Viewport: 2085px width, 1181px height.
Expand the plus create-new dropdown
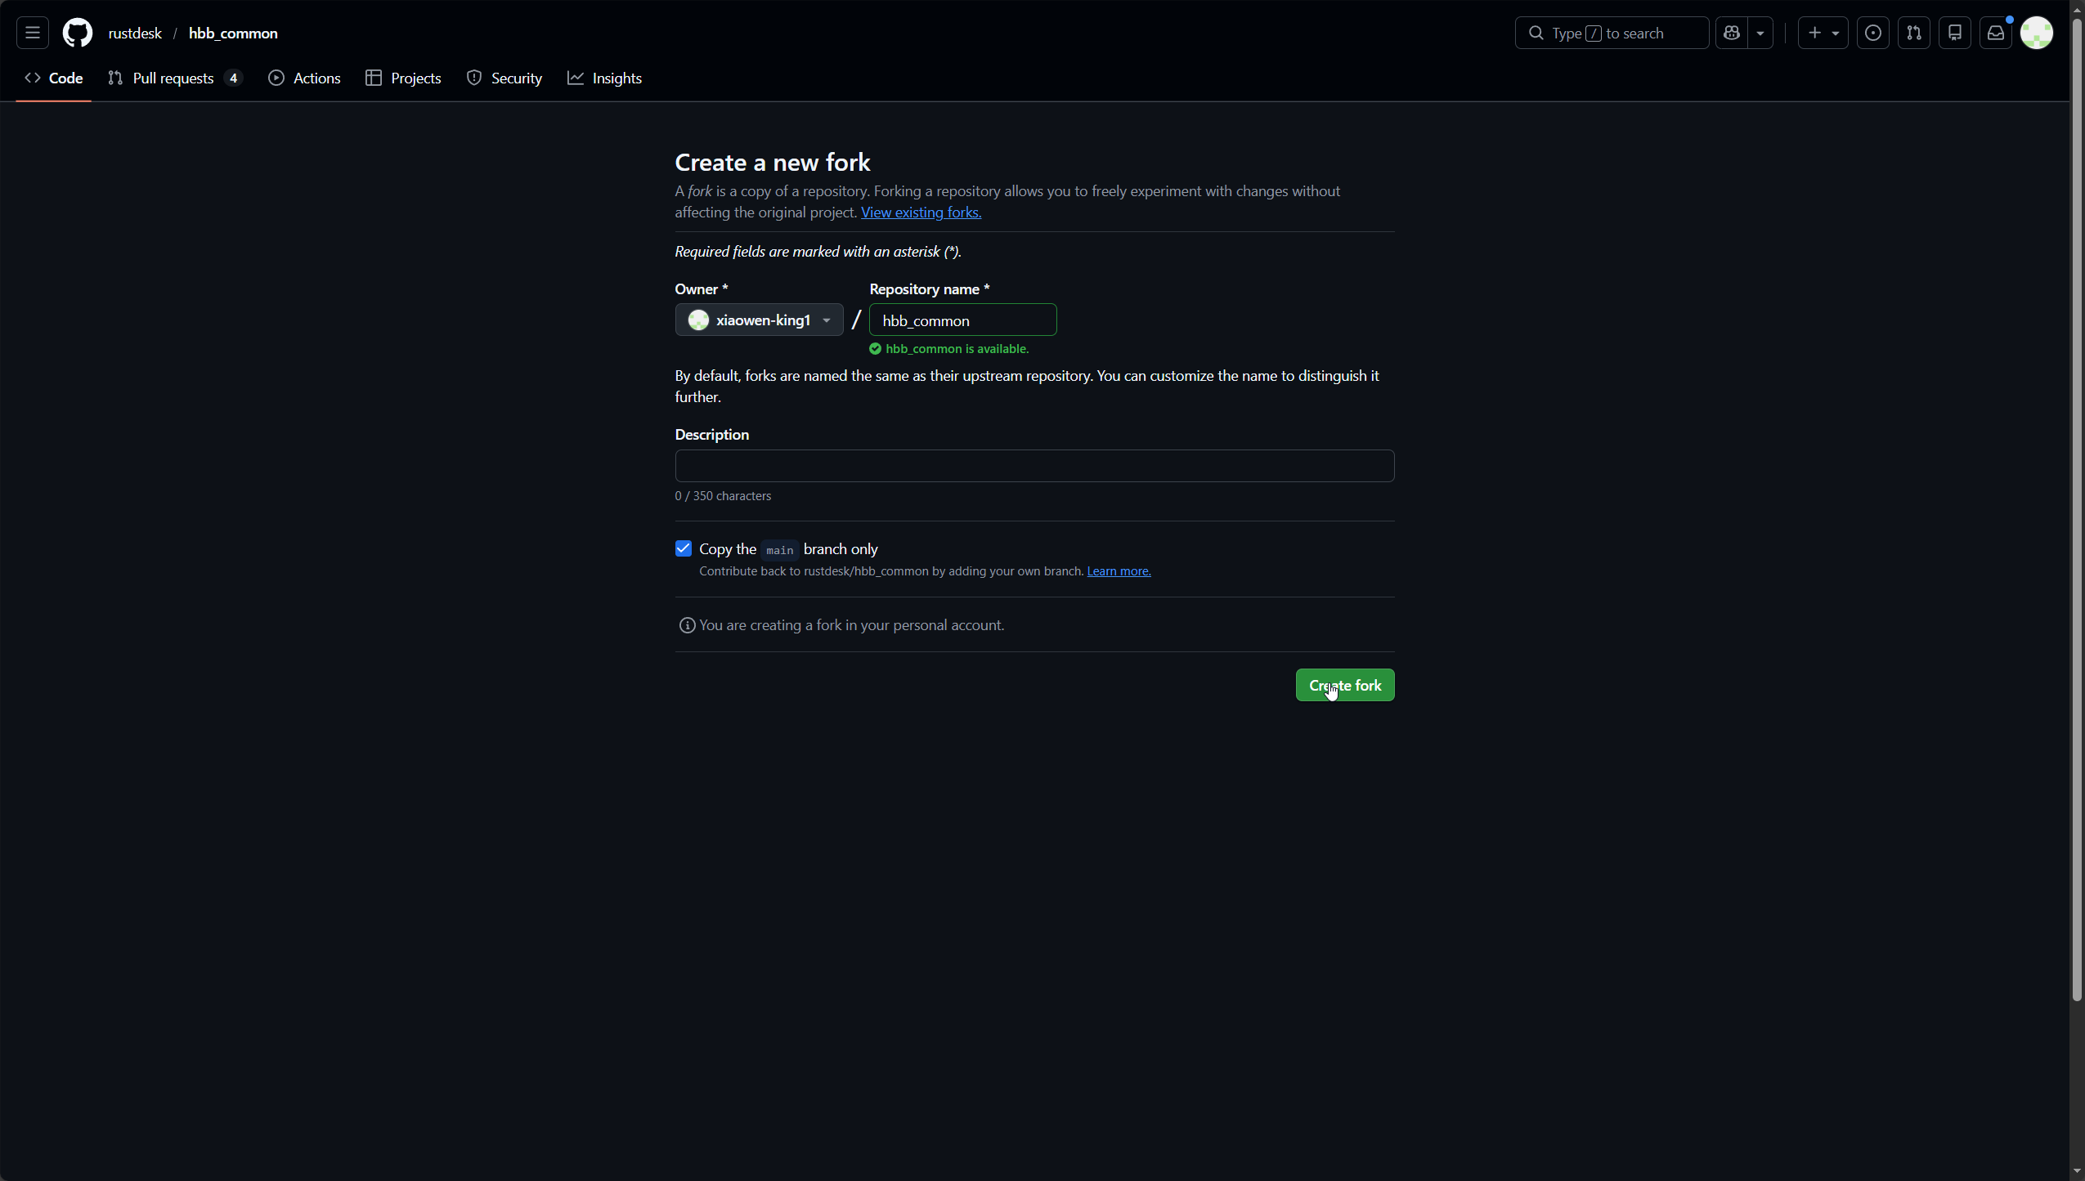[x=1823, y=33]
